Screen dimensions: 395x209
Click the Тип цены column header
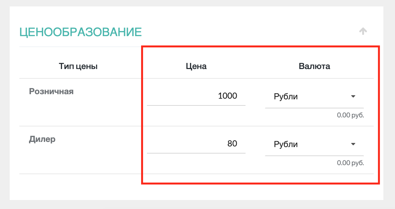tap(78, 66)
